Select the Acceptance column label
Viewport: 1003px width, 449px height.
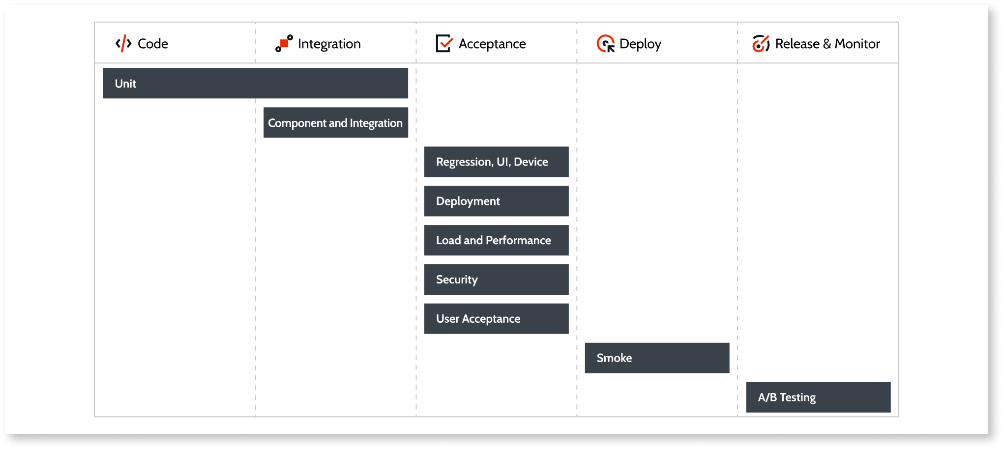(x=491, y=44)
